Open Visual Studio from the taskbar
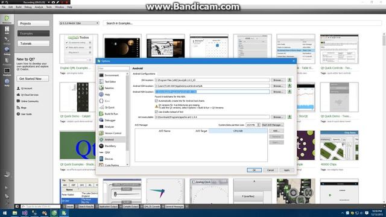This screenshot has width=386, height=217. tap(25, 213)
